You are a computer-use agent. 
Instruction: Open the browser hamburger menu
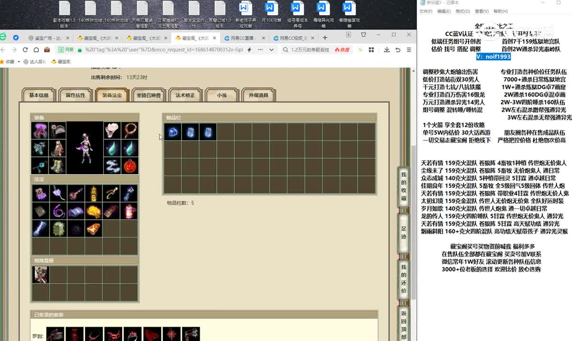click(409, 50)
